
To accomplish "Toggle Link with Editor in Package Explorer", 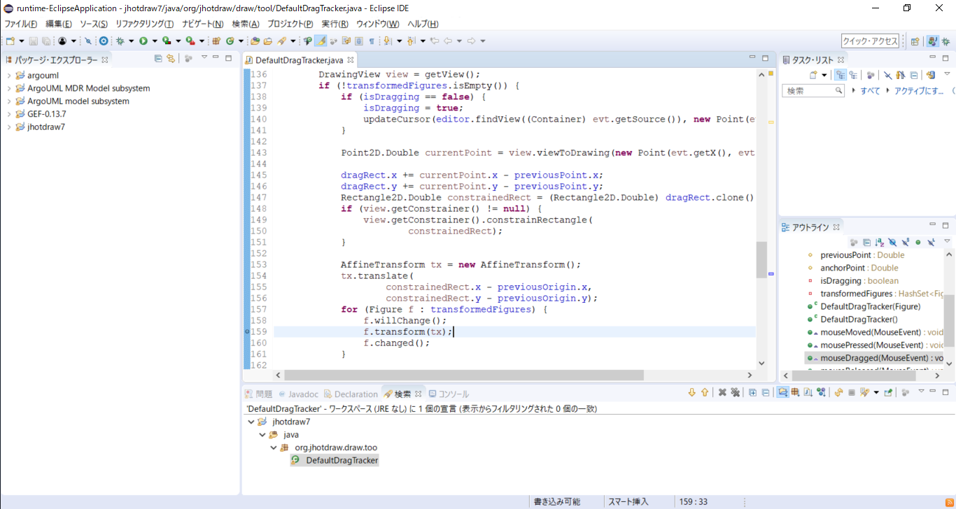I will [x=170, y=59].
